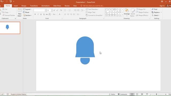Click the Clear All Formatting icon
The image size is (171, 96).
tap(61, 10)
